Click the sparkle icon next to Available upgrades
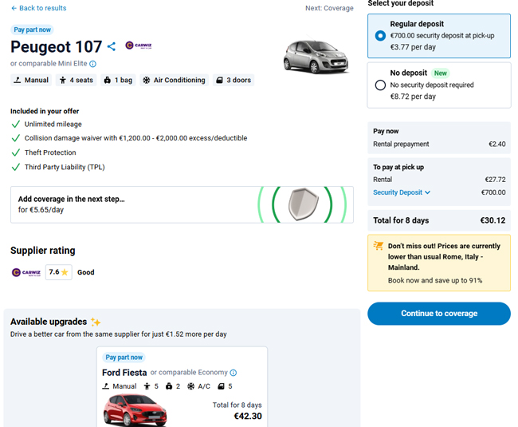Viewport: 518px width, 427px height. point(96,322)
